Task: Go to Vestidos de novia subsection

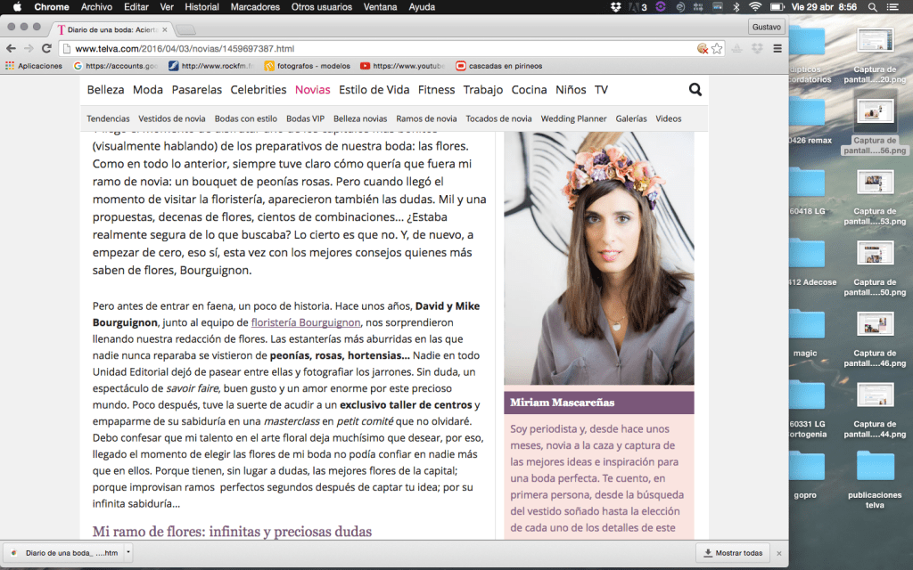Action: click(172, 118)
